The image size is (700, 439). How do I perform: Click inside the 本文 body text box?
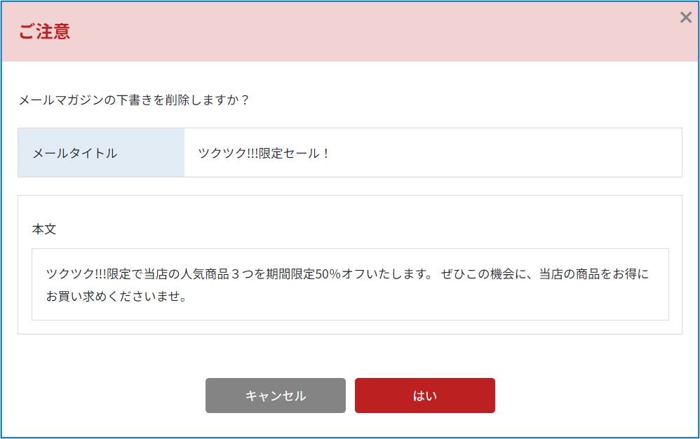pos(350,284)
